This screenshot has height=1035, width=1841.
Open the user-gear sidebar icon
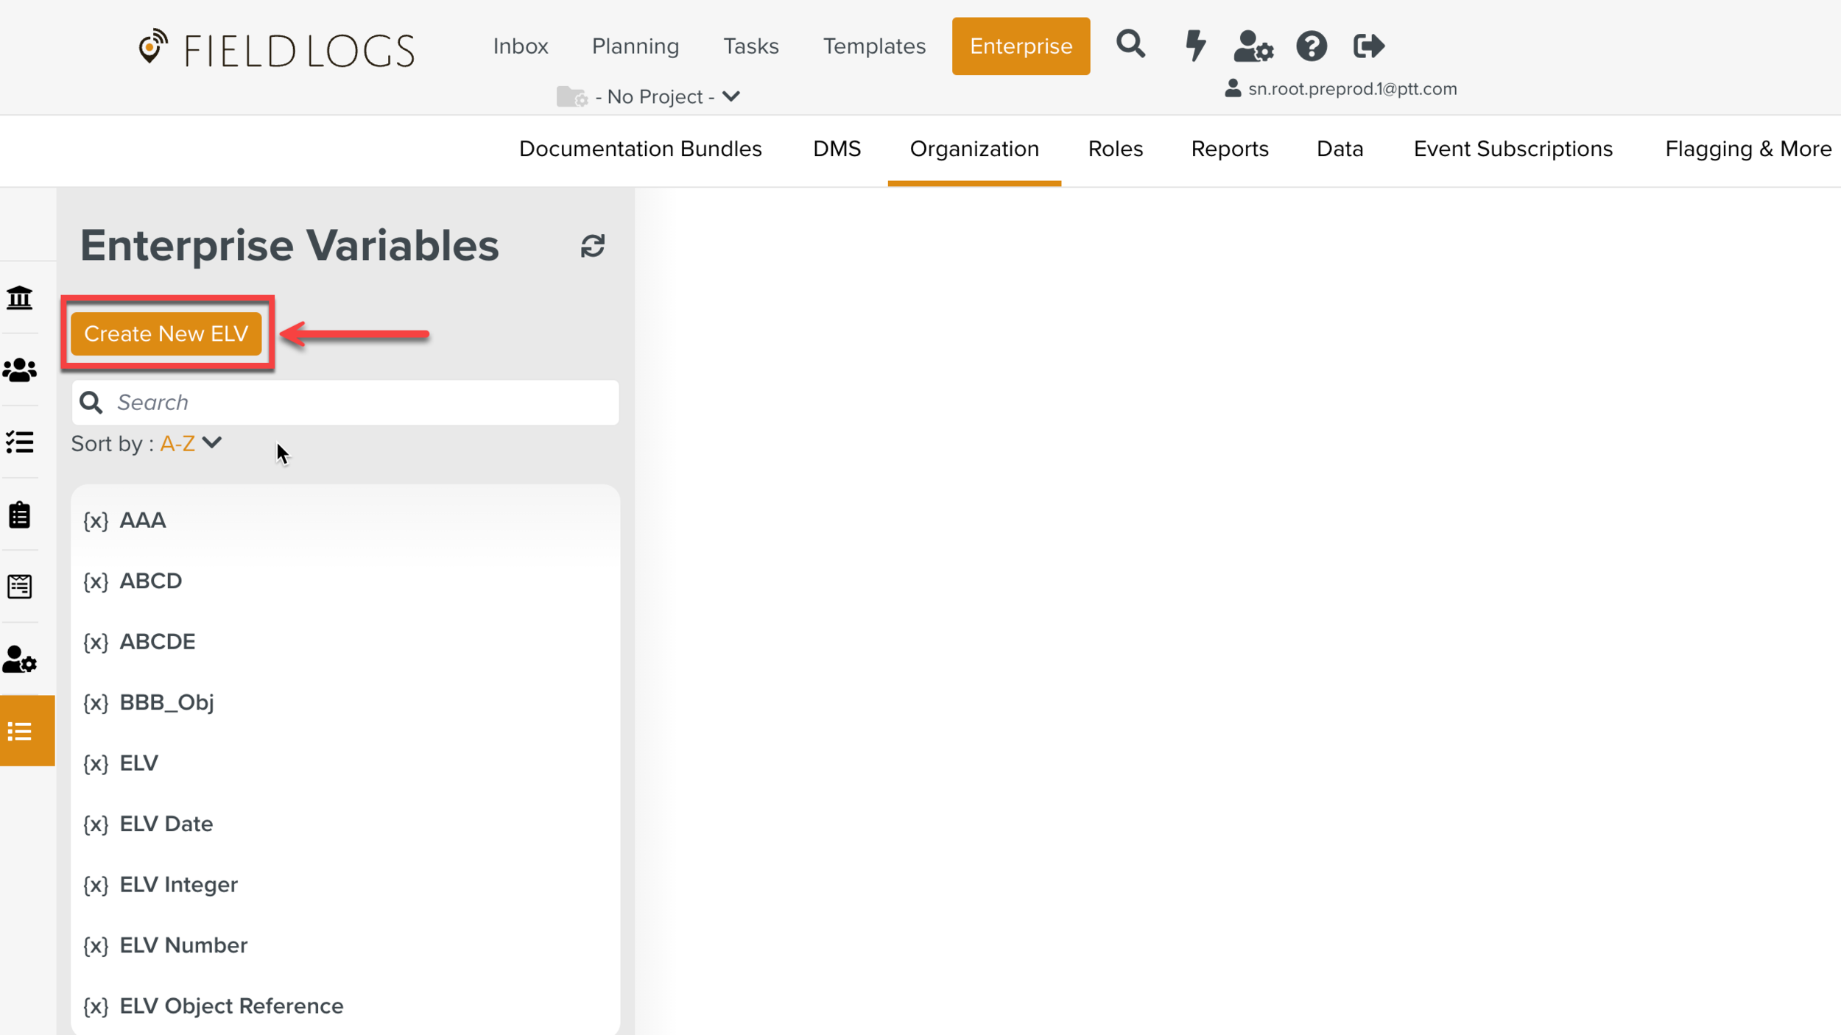tap(20, 660)
